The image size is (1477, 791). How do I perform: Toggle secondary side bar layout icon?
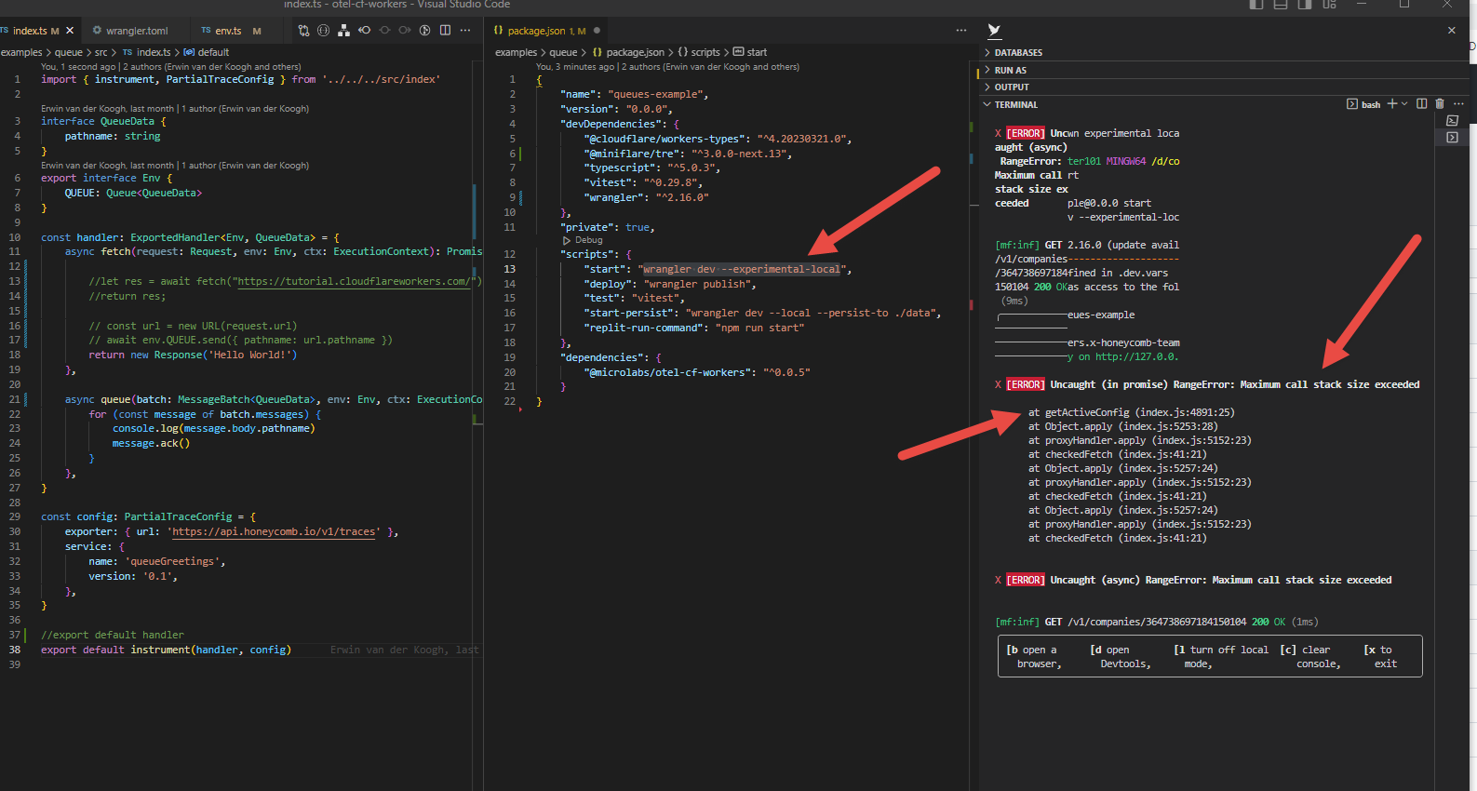1305,5
